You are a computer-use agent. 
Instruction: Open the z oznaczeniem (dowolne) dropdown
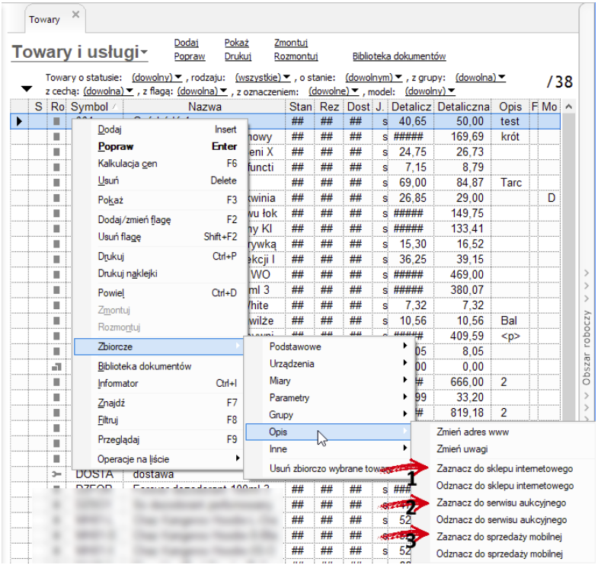334,91
